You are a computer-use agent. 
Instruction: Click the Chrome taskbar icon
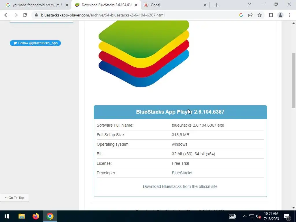tap(50, 216)
